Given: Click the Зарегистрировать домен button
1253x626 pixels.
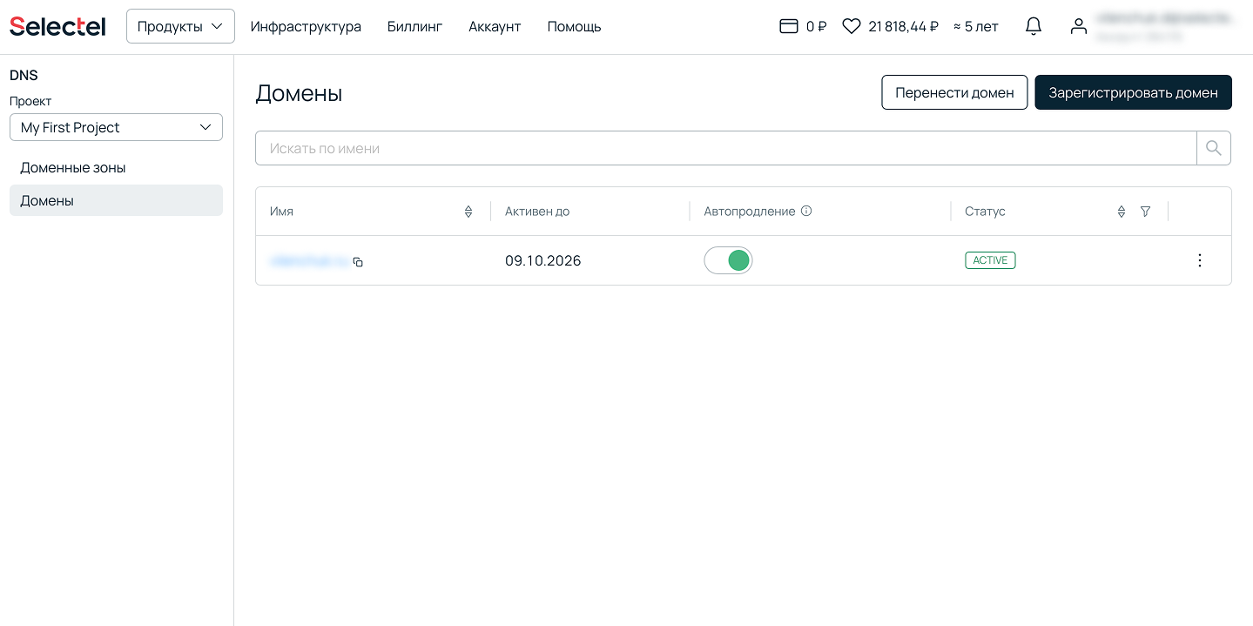Looking at the screenshot, I should pyautogui.click(x=1132, y=92).
